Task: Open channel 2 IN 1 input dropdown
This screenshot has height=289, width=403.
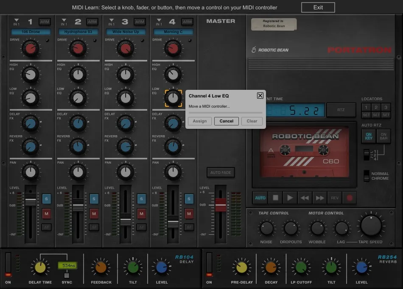Action: pos(64,22)
